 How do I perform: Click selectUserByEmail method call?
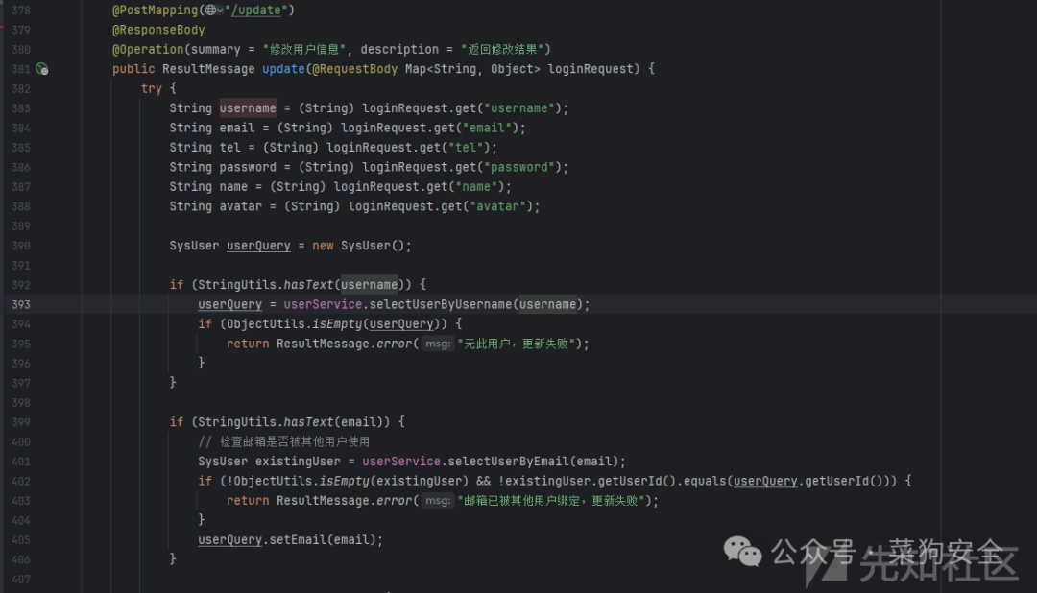tap(508, 461)
